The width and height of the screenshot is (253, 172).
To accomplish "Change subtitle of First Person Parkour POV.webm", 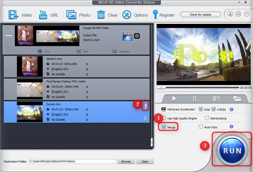I will pyautogui.click(x=87, y=97).
